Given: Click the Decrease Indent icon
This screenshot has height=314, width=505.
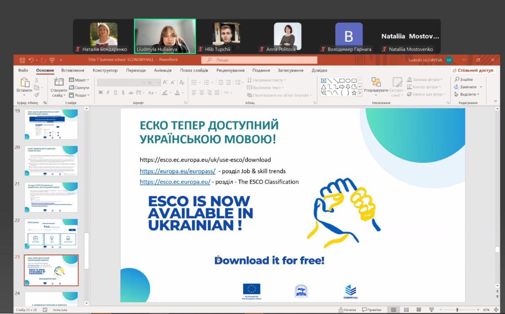Looking at the screenshot, I should (221, 82).
